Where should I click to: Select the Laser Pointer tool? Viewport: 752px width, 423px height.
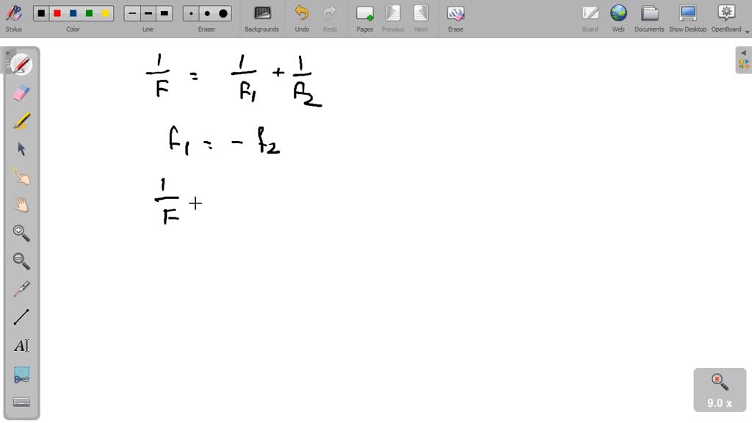[x=21, y=289]
